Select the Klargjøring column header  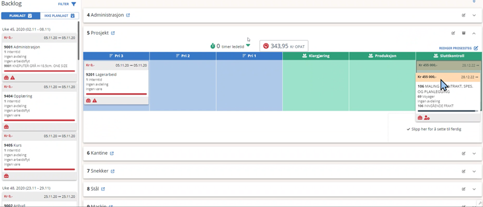tap(315, 56)
